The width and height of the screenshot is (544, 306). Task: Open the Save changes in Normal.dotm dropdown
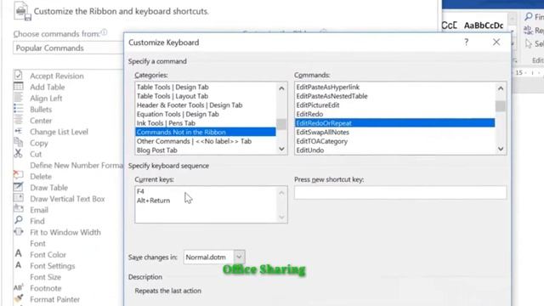[239, 257]
